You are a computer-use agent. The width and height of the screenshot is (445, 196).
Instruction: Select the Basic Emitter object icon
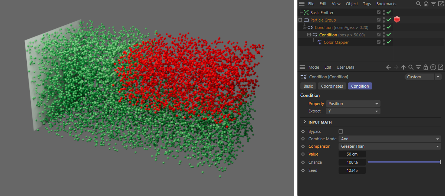coord(306,13)
